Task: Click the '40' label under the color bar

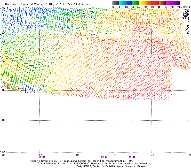Action: tap(166, 7)
